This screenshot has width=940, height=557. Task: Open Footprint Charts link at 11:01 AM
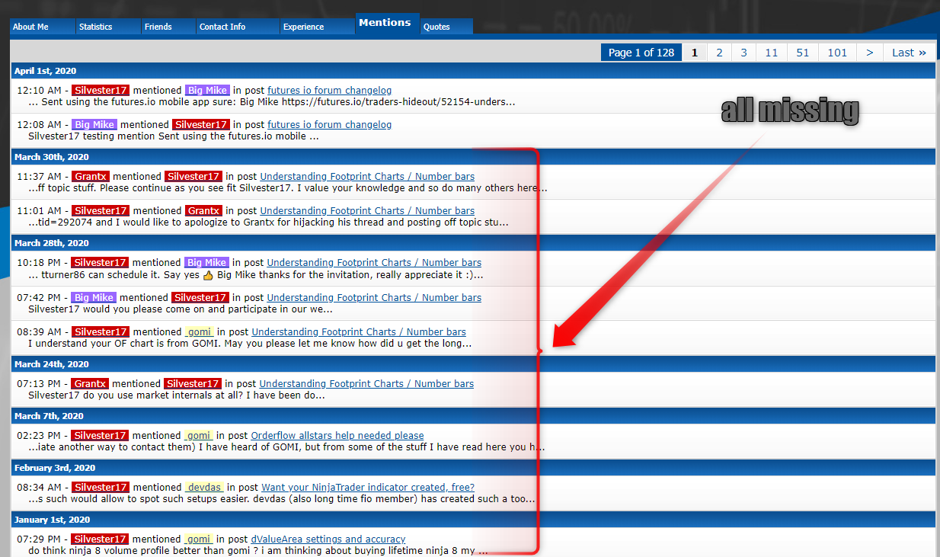pos(367,210)
